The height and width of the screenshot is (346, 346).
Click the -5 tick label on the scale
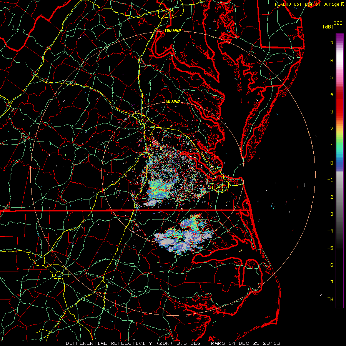(x=330, y=248)
